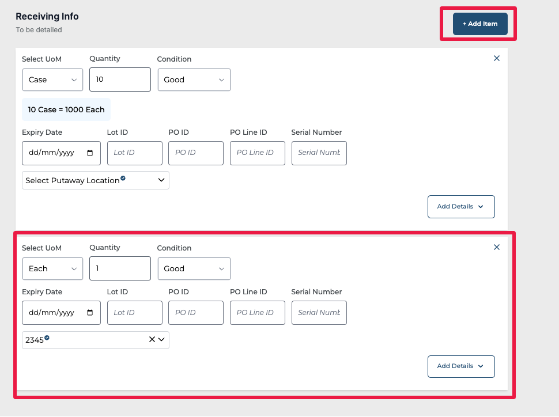This screenshot has width=559, height=417.
Task: Open Condition dropdown for the first item
Action: 194,80
